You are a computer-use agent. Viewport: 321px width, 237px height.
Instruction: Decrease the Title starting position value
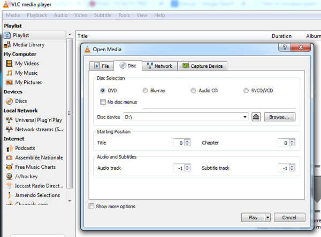(x=187, y=144)
